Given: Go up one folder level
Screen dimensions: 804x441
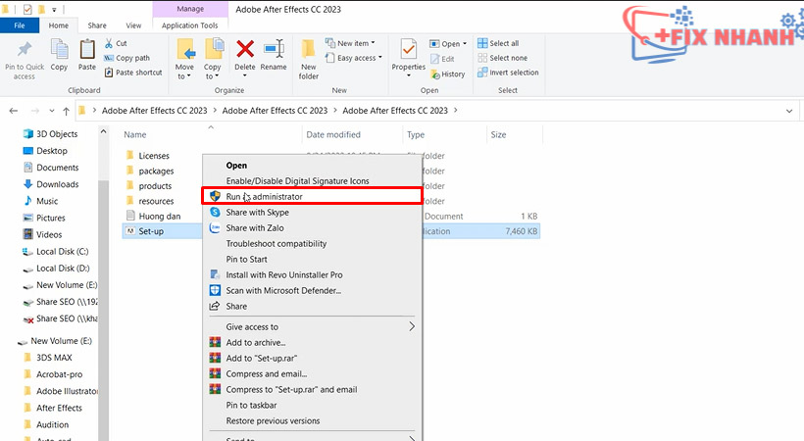Looking at the screenshot, I should point(66,110).
